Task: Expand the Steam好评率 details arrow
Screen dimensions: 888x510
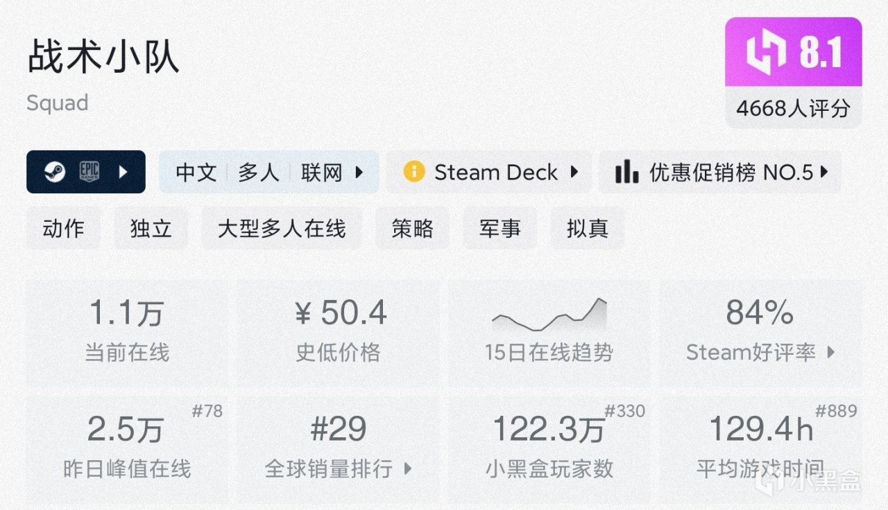Action: tap(831, 353)
